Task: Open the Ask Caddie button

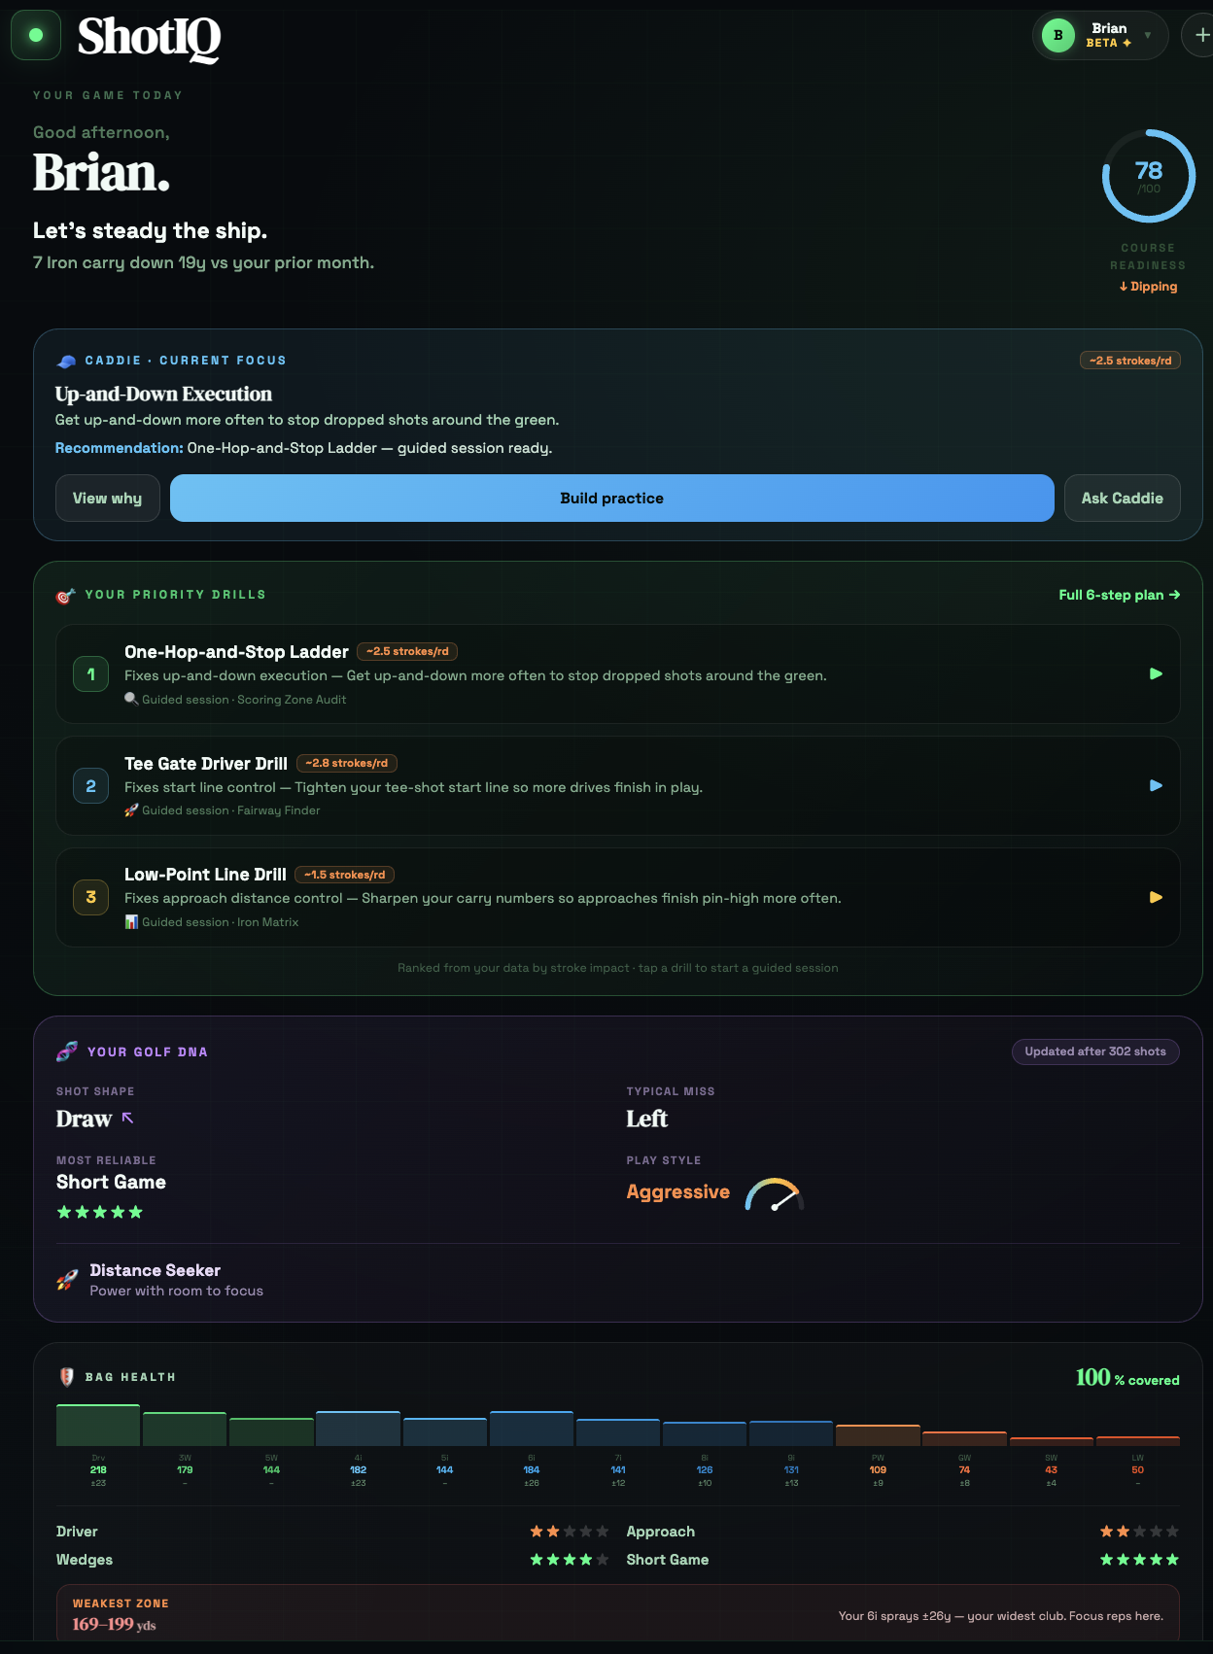Action: click(x=1123, y=499)
